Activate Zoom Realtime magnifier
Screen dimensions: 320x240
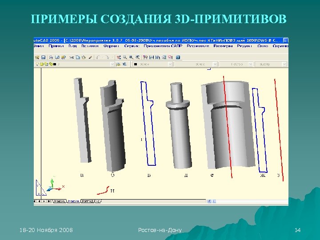[x=125, y=57]
